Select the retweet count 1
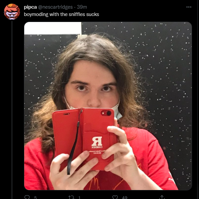Viewport: 199px width, 199px height. pos(79,197)
